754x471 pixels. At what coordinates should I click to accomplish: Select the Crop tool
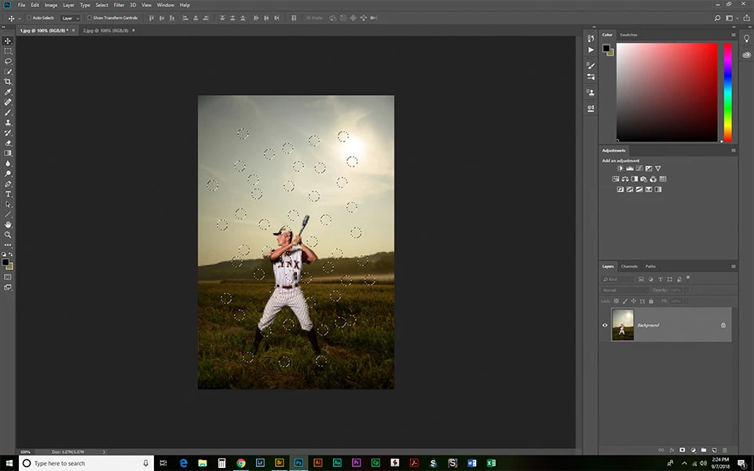pyautogui.click(x=8, y=82)
